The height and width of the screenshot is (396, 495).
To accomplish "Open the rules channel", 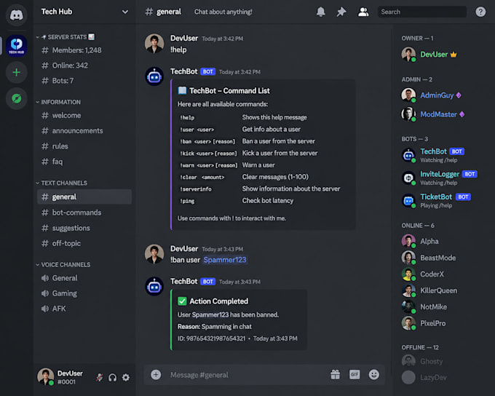I will tap(84, 146).
